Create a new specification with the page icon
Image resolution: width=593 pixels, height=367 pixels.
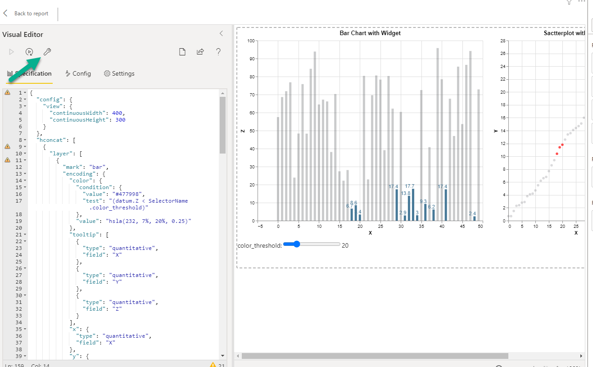tap(182, 52)
